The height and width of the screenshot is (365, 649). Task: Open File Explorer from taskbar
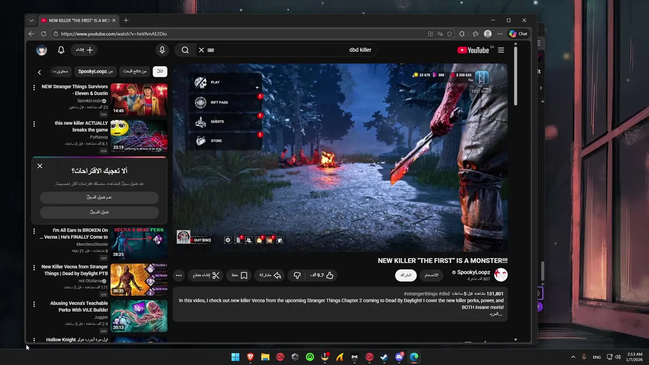[265, 357]
